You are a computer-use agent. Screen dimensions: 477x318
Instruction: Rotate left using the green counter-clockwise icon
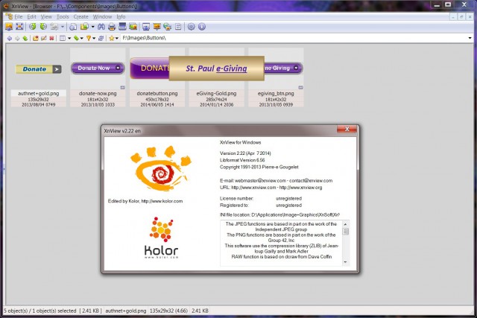click(33, 27)
